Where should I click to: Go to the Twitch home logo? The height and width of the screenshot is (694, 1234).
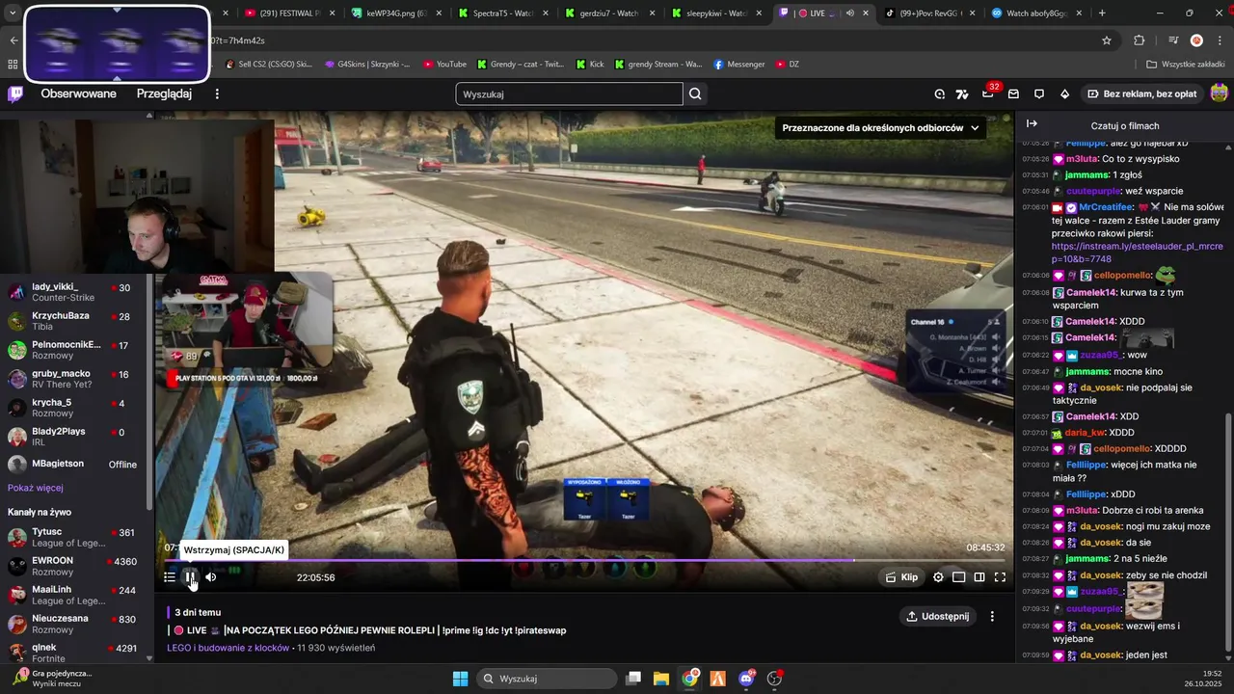coord(15,93)
